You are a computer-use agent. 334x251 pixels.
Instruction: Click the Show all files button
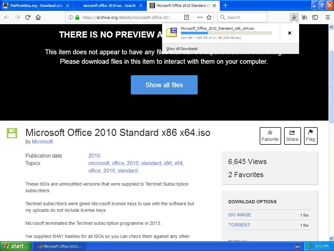(x=164, y=85)
